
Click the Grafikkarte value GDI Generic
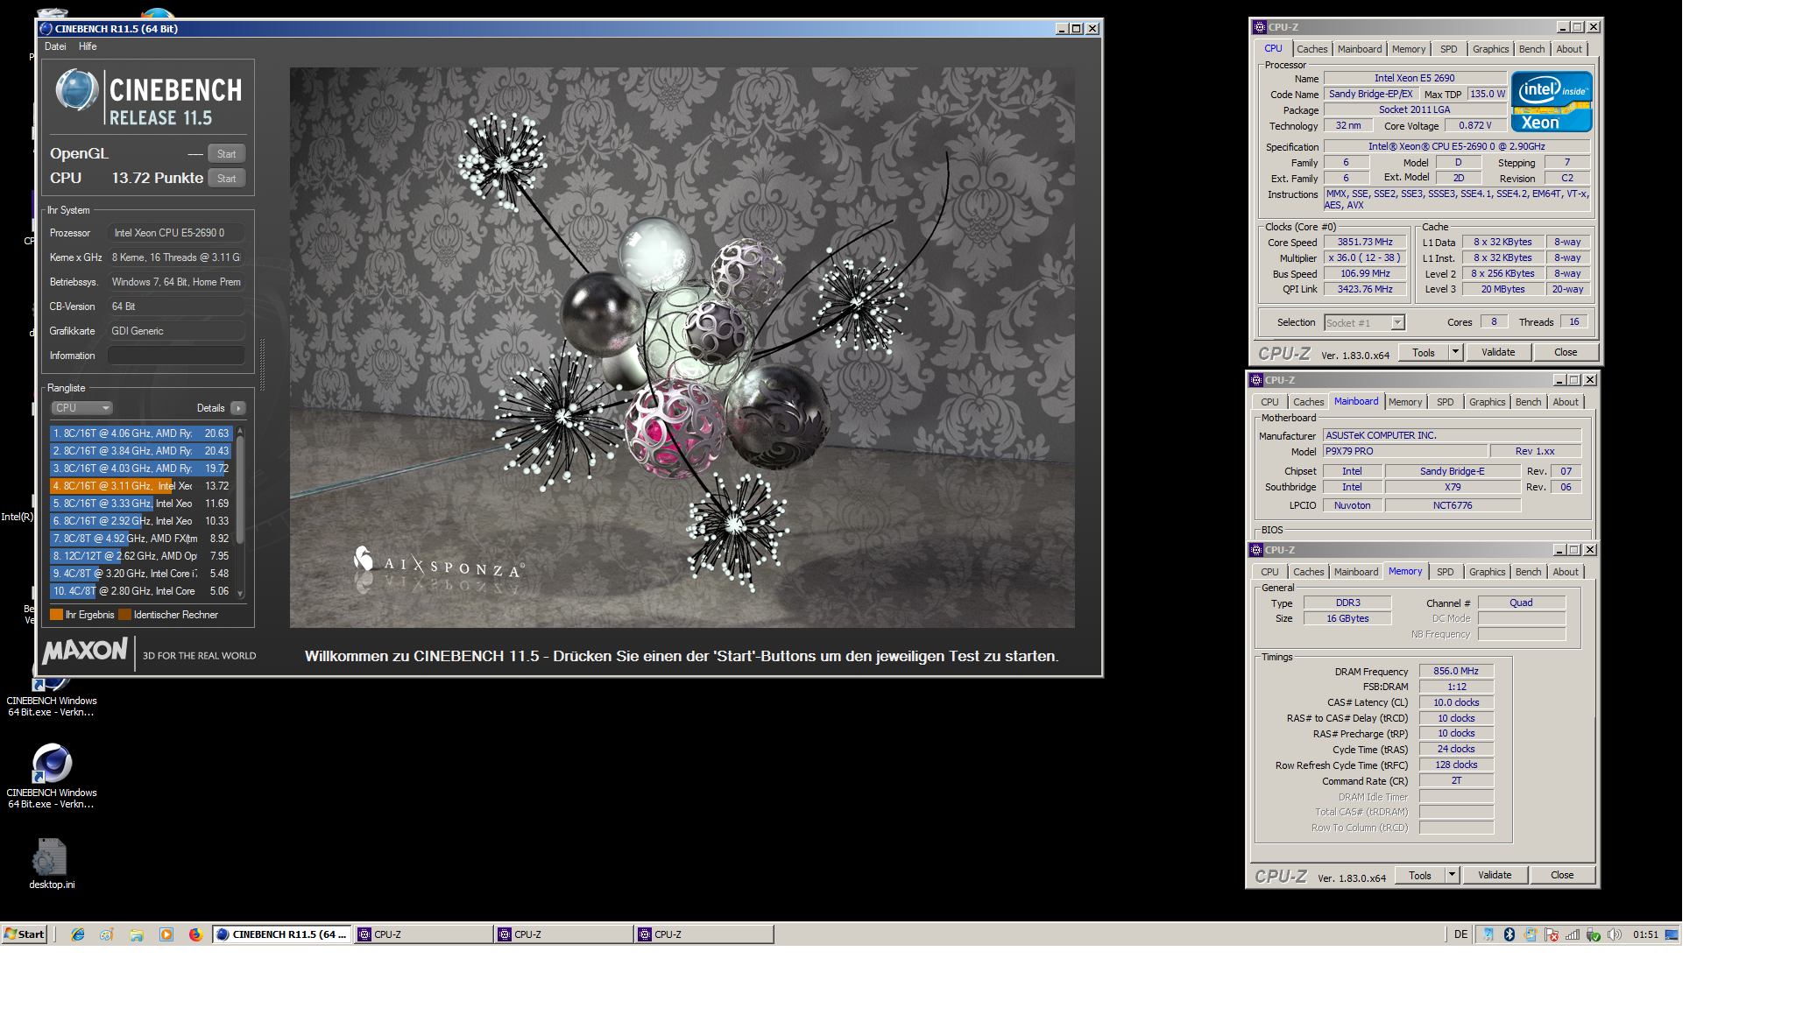point(176,331)
